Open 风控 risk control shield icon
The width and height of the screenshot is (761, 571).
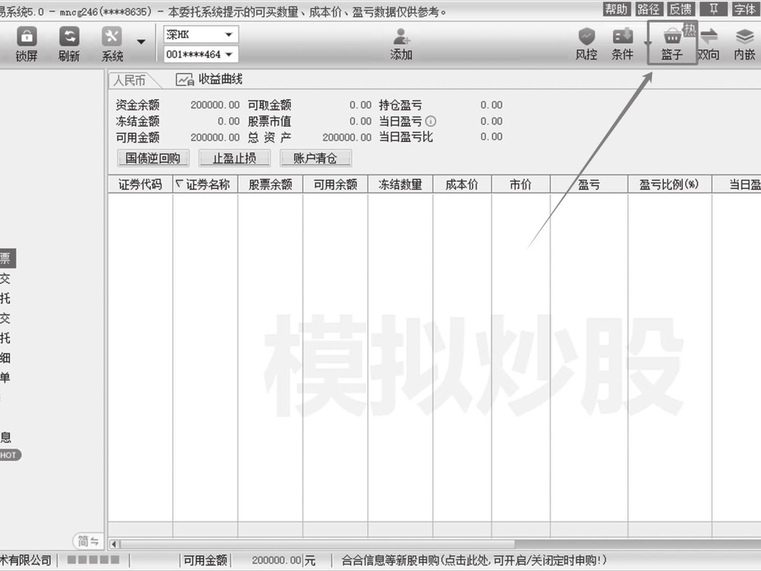coord(587,43)
